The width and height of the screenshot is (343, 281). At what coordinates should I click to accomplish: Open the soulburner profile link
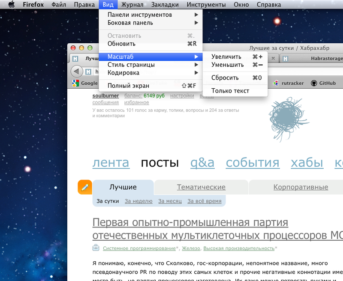tap(105, 96)
